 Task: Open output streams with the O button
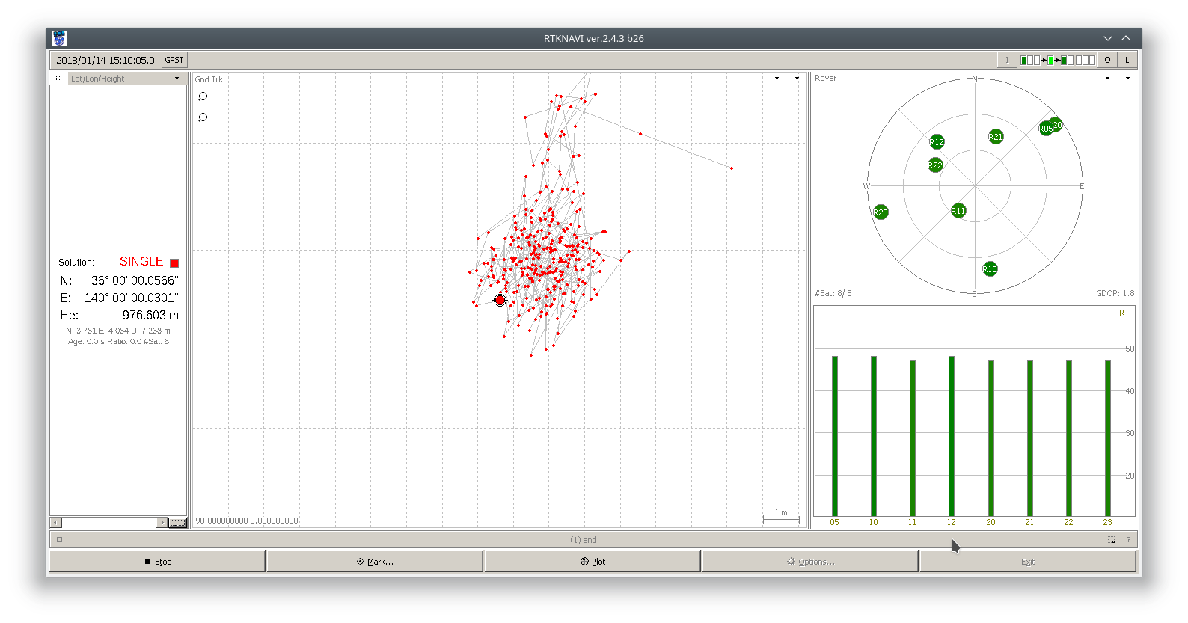point(1107,60)
